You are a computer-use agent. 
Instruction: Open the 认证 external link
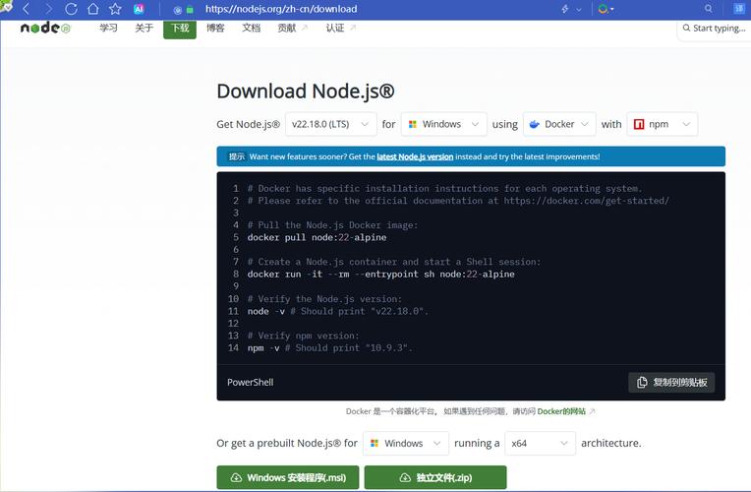click(x=340, y=28)
